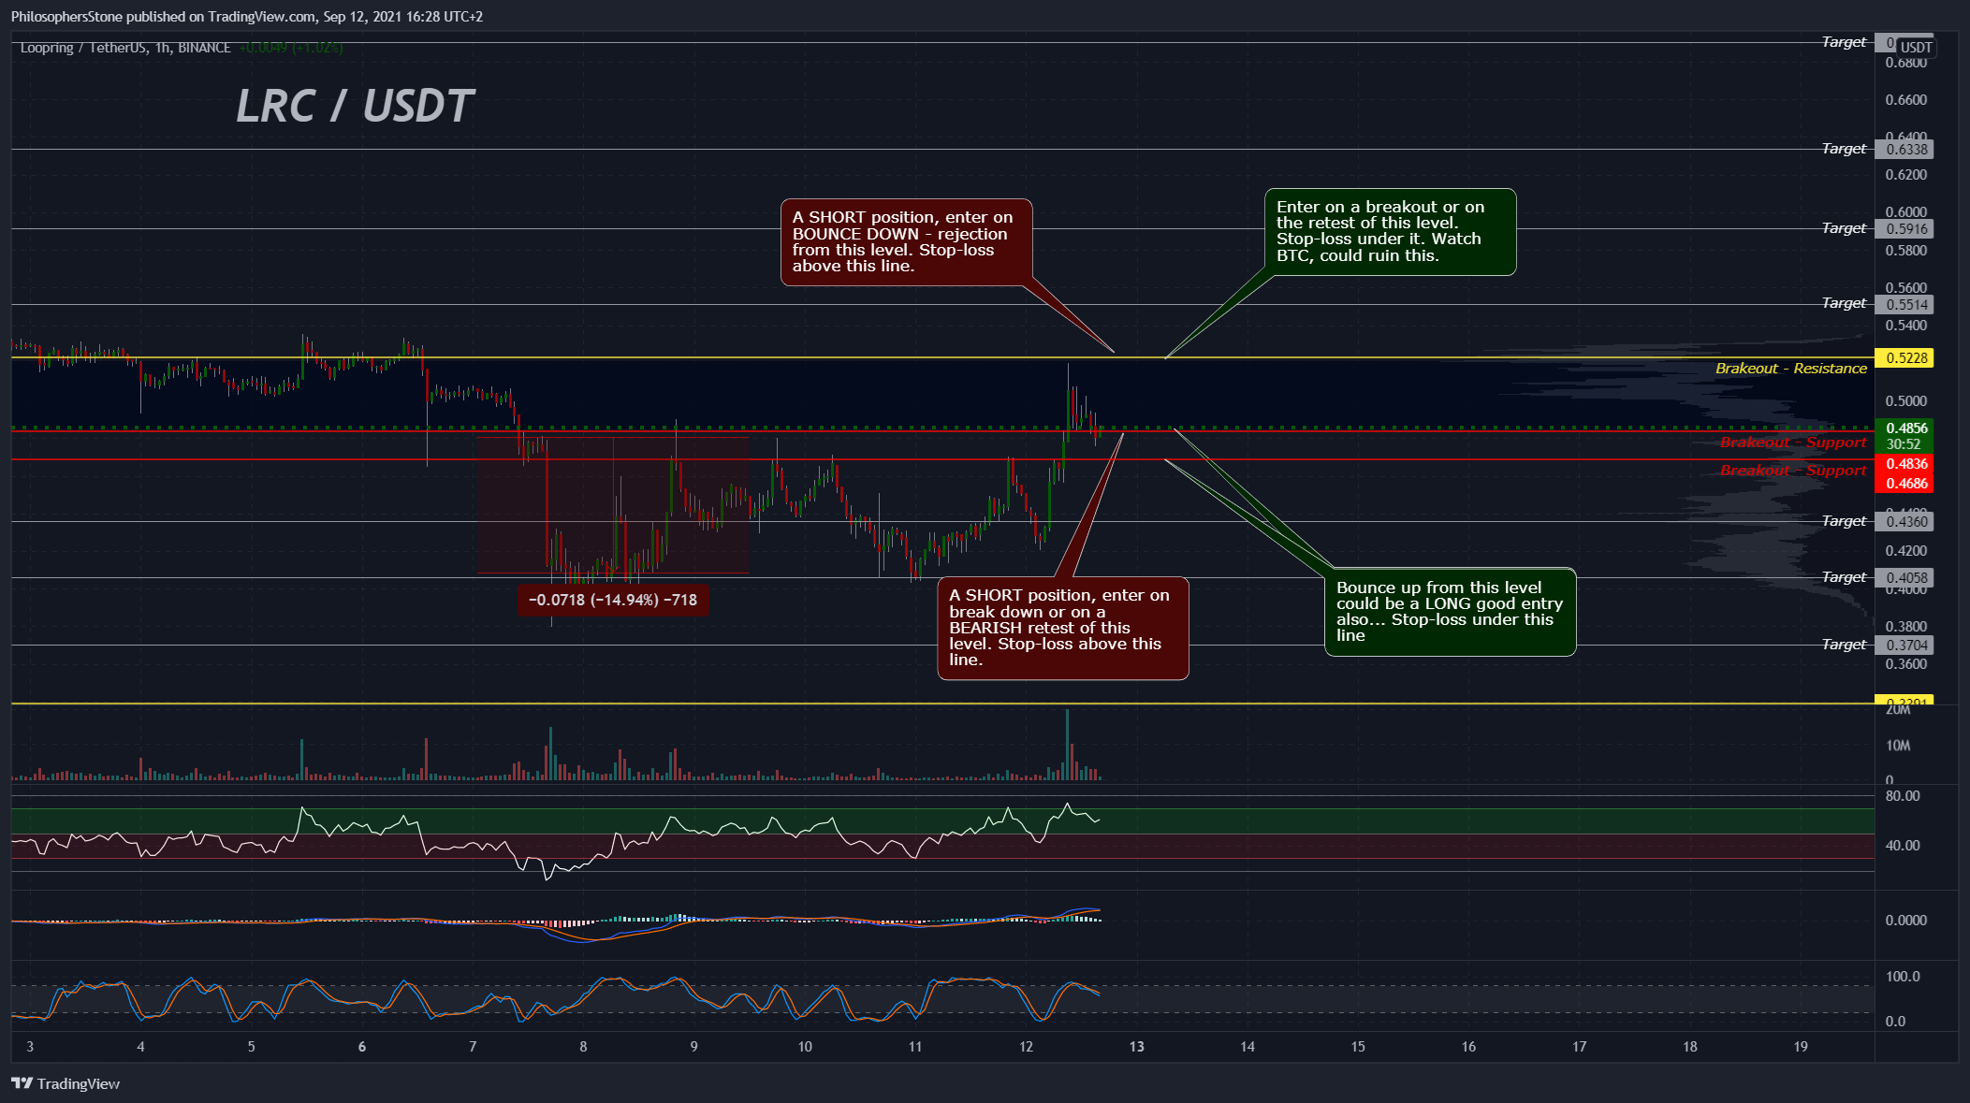This screenshot has width=1970, height=1103.
Task: Select the red BOUNCE DOWN short position callout
Action: 906,242
